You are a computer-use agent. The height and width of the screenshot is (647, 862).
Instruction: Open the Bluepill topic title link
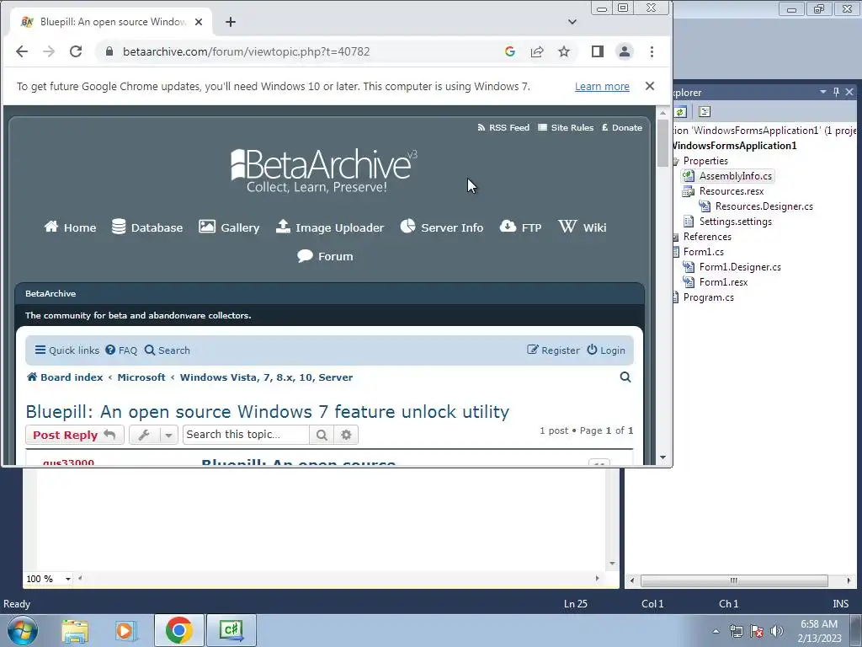coord(267,411)
